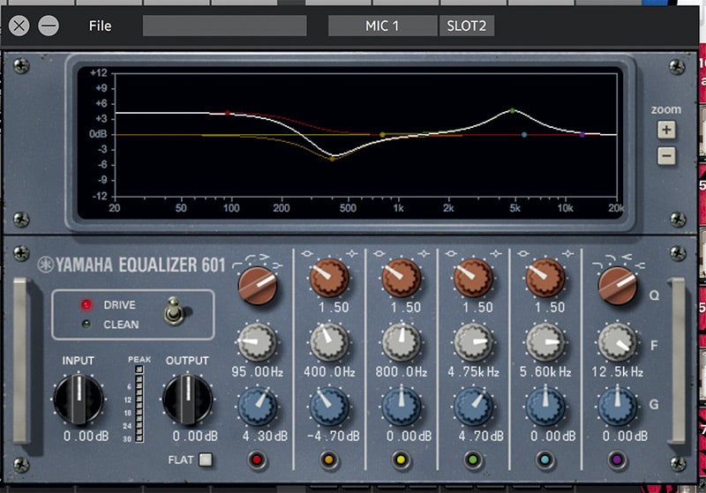Toggle the orange band 2 bypass button

point(329,459)
